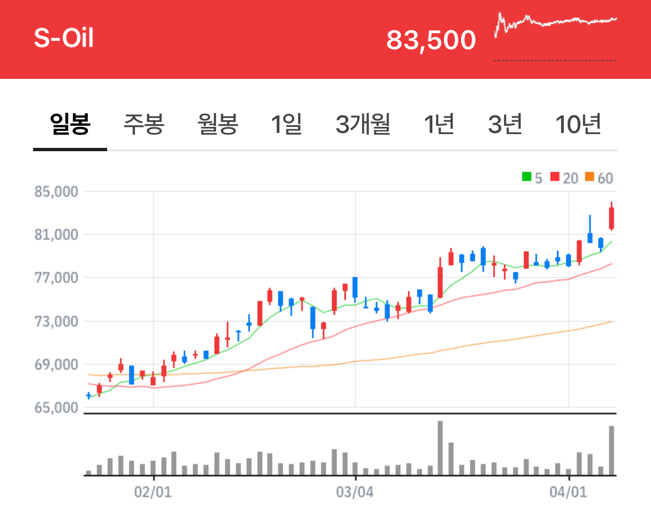Click the 85,000 price axis label

click(56, 191)
